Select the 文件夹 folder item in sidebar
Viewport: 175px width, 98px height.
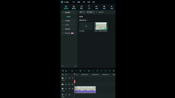(68, 17)
